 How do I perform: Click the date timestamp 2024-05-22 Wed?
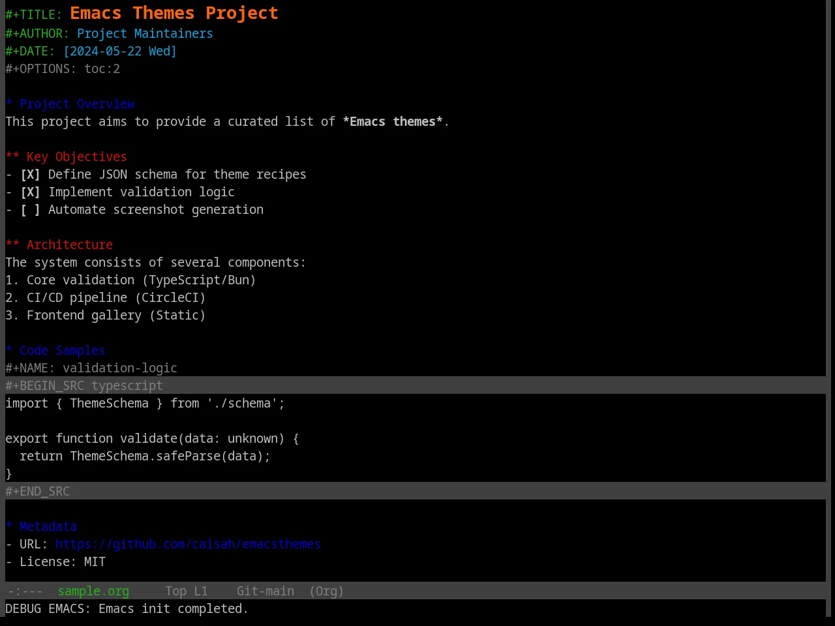(120, 52)
